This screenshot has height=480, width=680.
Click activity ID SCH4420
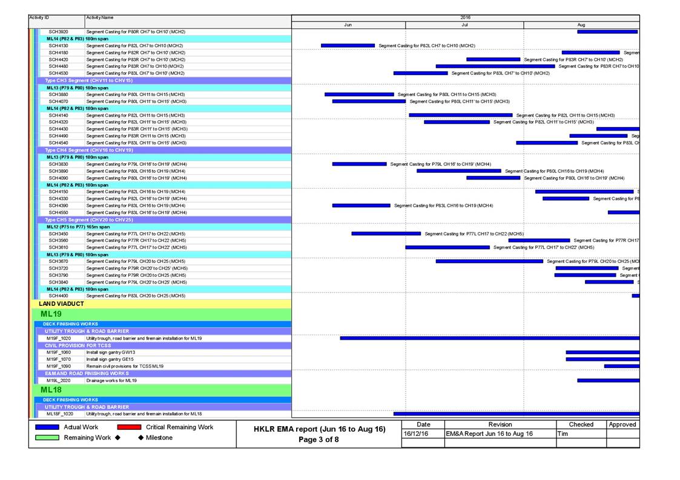tap(58, 60)
